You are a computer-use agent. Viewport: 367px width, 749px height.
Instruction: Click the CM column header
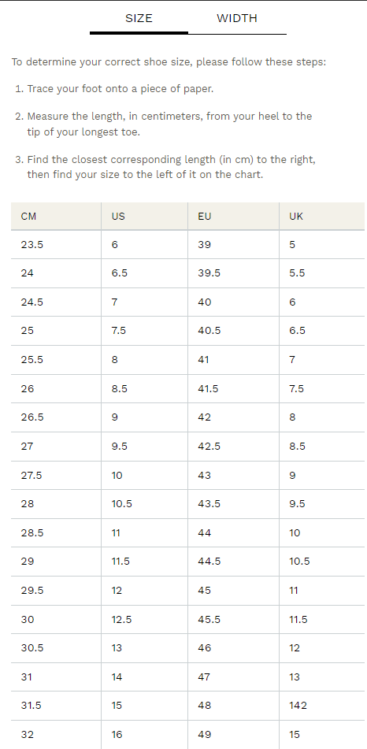point(56,217)
